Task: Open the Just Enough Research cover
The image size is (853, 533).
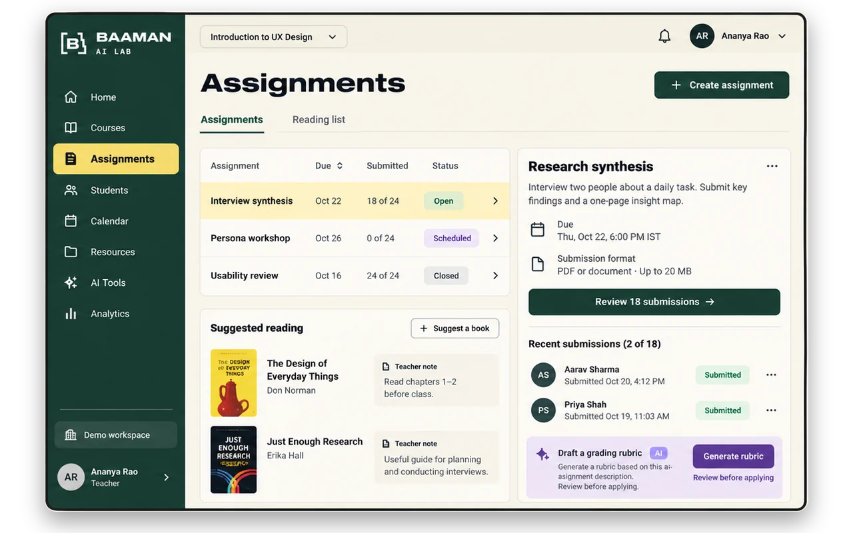Action: 233,460
